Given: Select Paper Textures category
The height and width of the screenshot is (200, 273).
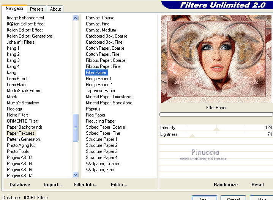Looking at the screenshot, I should pyautogui.click(x=21, y=133).
